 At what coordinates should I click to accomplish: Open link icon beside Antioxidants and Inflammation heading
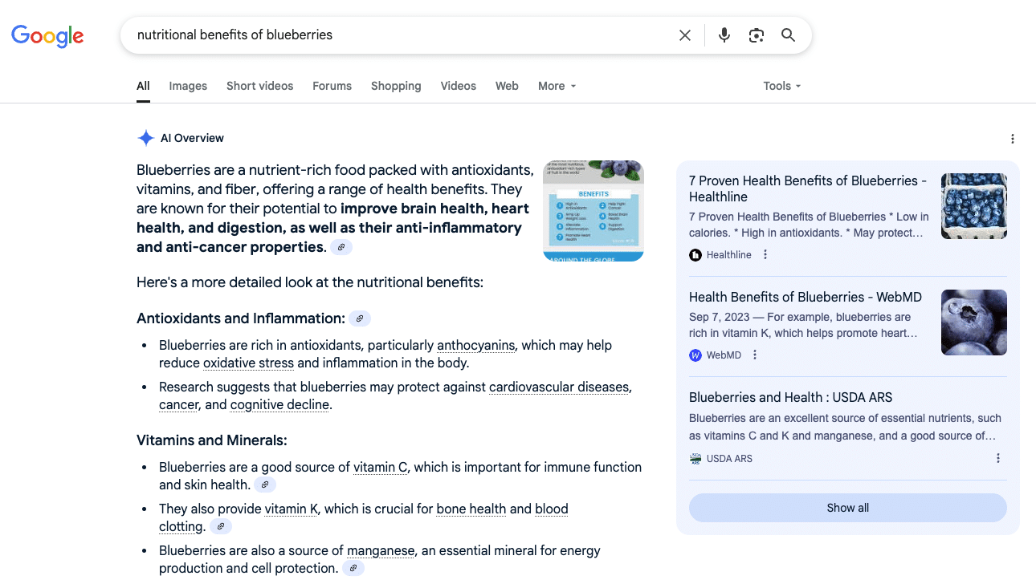tap(360, 319)
